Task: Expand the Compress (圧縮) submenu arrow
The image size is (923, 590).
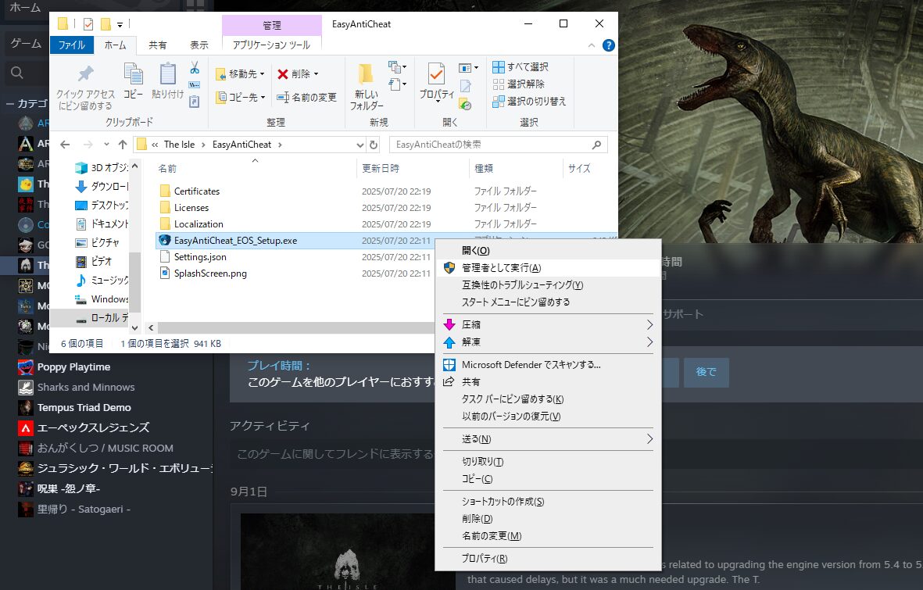Action: pos(649,325)
